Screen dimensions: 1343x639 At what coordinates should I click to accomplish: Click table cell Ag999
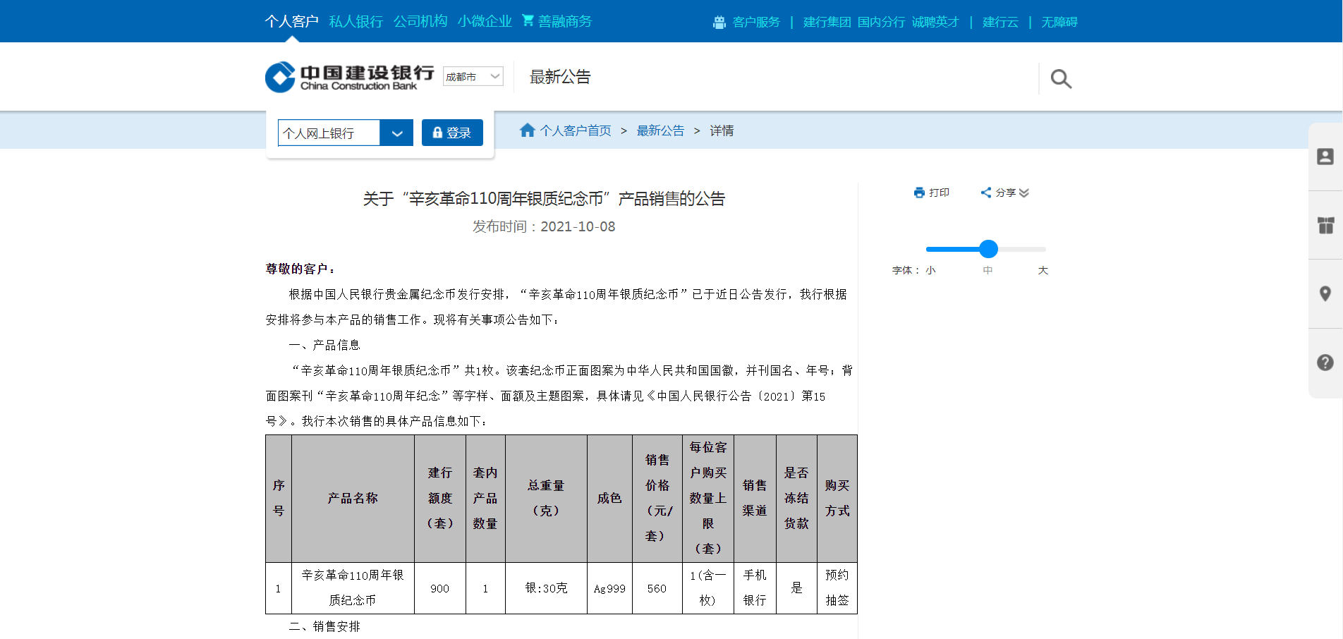(609, 588)
